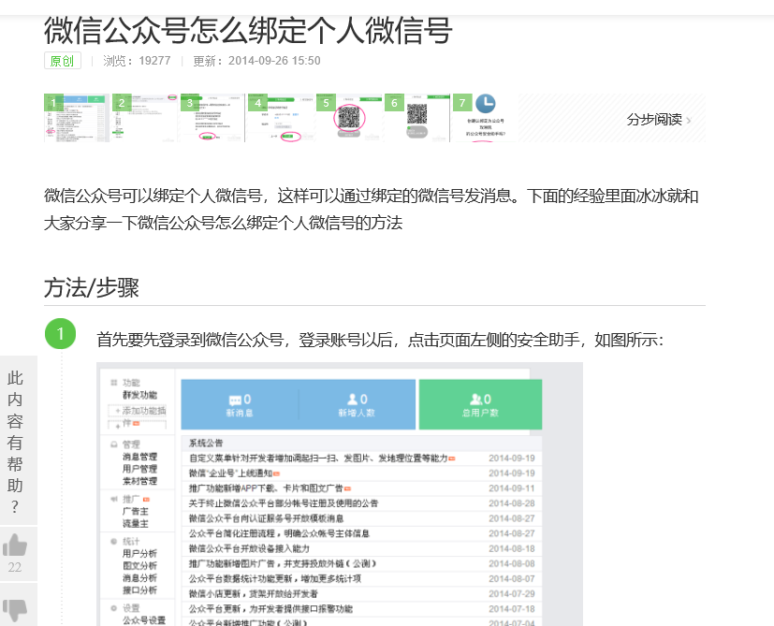Click the step 1 large screenshot image
The height and width of the screenshot is (626, 774).
(x=340, y=494)
